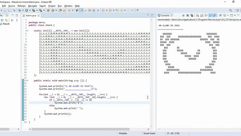This screenshot has width=241, height=136.
Task: Click the Search flashlight toolbar icon
Action: 69,10
